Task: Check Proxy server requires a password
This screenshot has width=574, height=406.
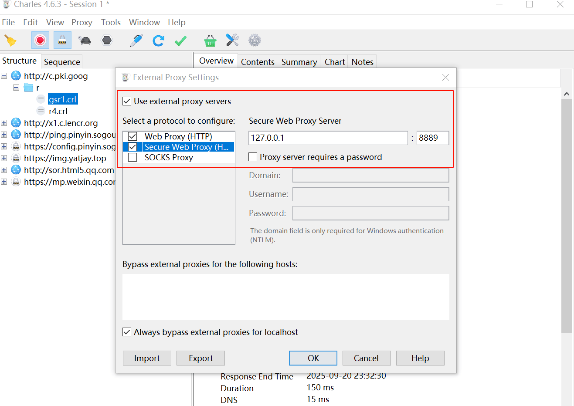Action: [x=253, y=157]
